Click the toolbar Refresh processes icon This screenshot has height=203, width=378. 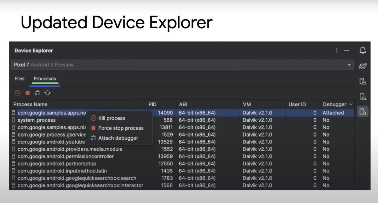pos(48,93)
